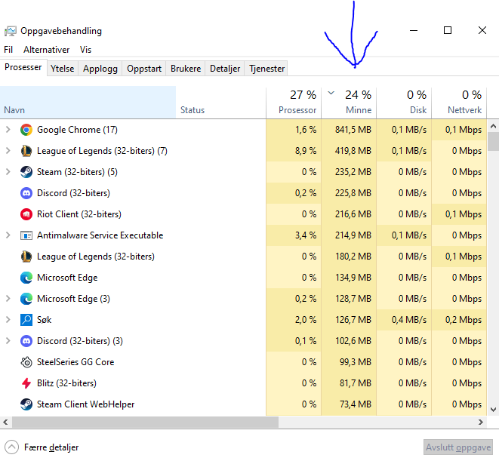Switch to the Brukere tab
Screen dimensions: 499x464
pos(186,69)
